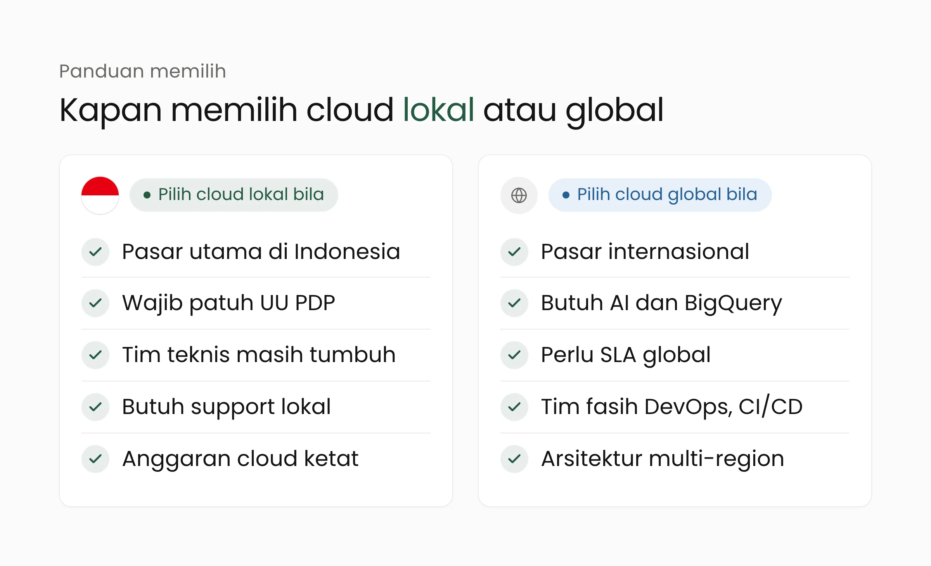This screenshot has width=931, height=566.
Task: Click checkmark beside Tim fasih DevOps, CI/CD
Action: click(x=514, y=407)
